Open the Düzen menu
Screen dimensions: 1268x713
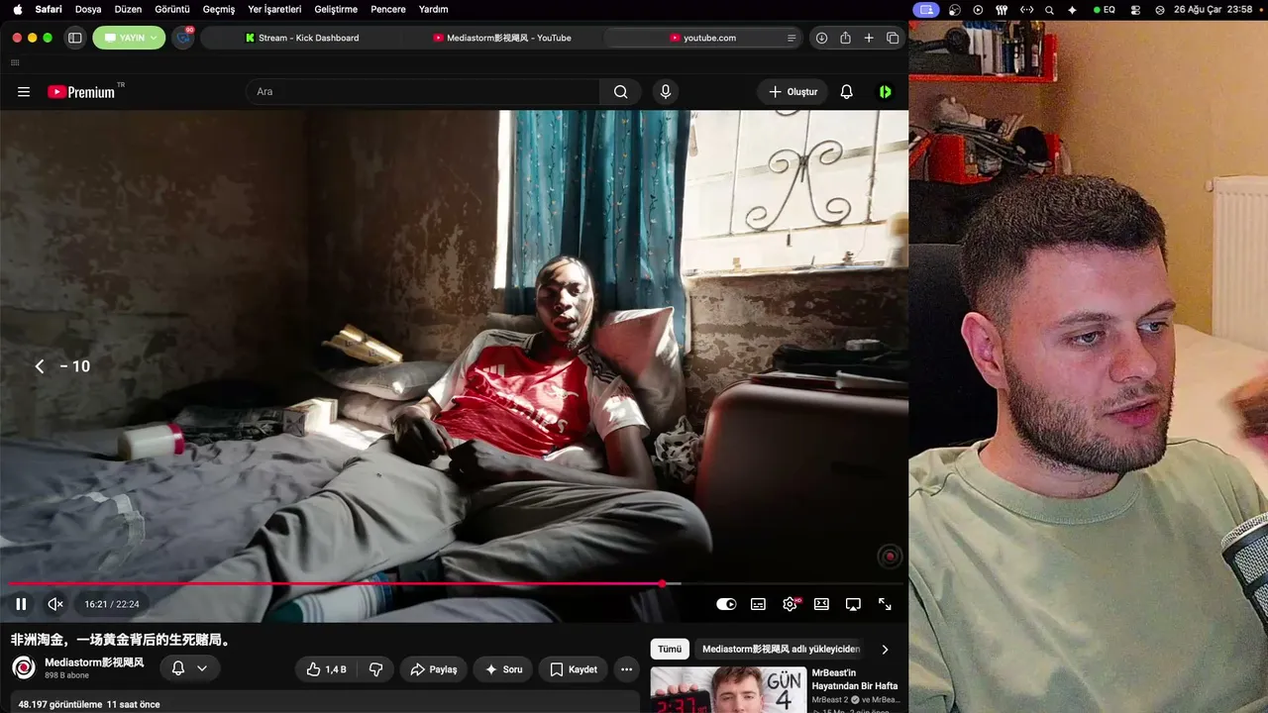click(128, 9)
